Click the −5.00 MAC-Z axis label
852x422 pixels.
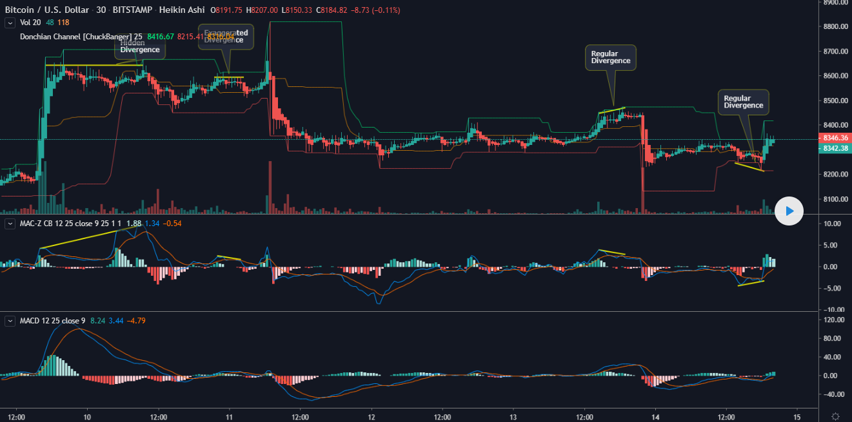tap(832, 289)
